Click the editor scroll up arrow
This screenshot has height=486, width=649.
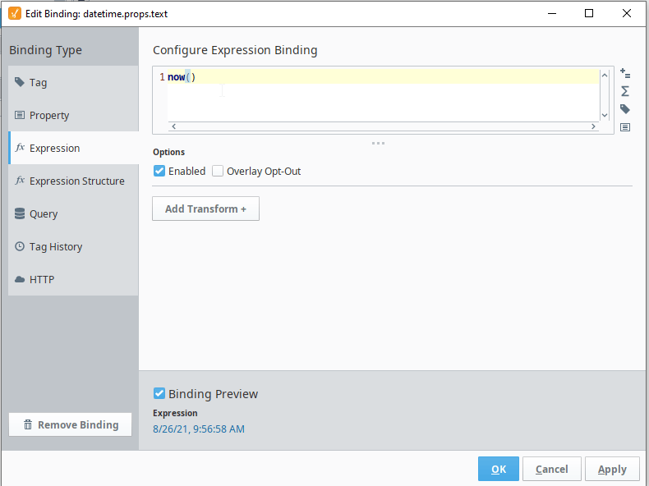605,76
